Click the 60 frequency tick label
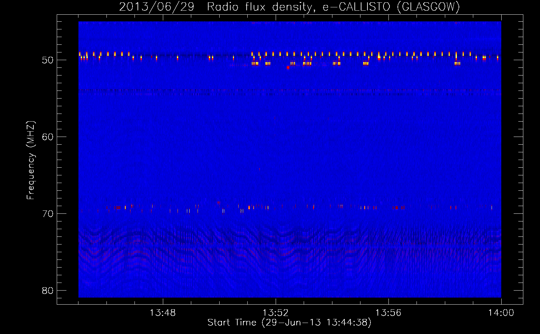Screen dimensions: 540x334 (48, 137)
